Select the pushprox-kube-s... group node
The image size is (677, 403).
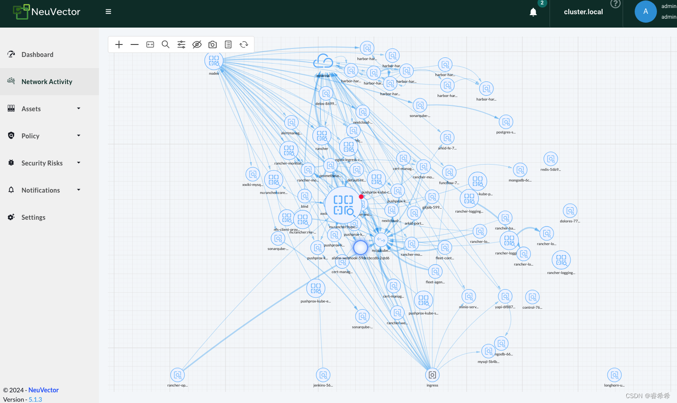tap(423, 300)
